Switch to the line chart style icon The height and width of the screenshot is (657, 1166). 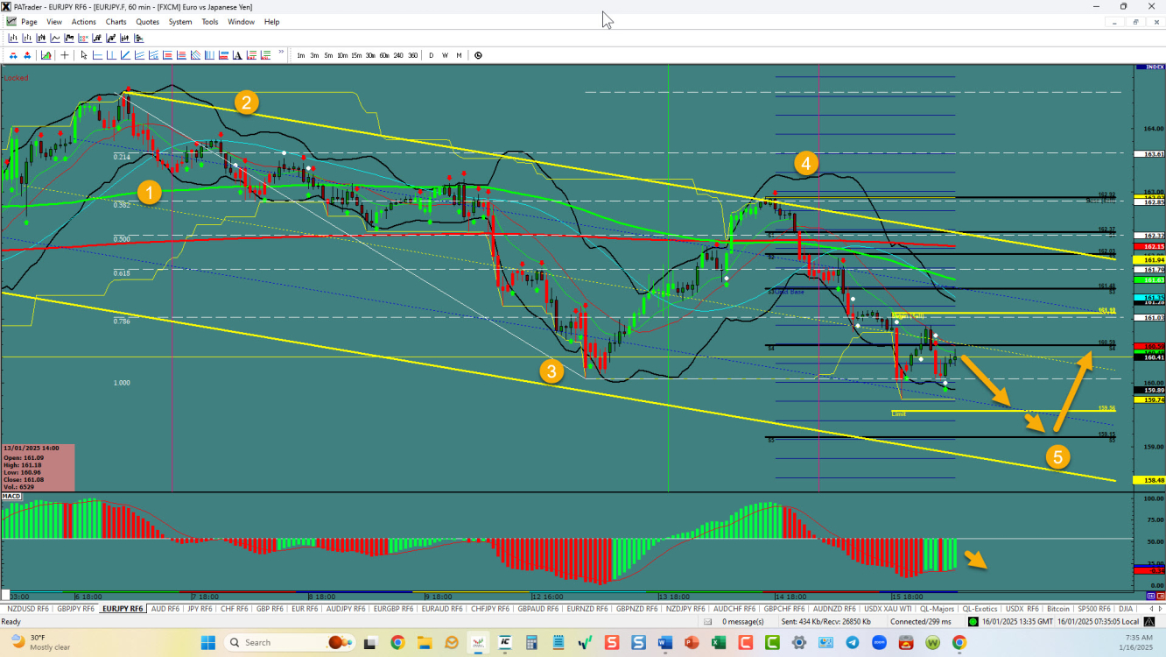point(55,38)
